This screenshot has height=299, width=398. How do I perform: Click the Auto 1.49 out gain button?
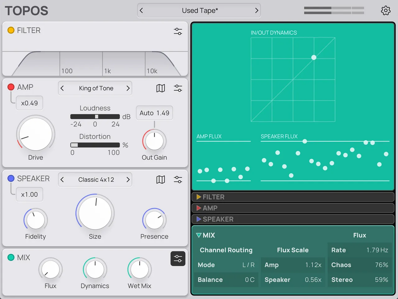tap(154, 113)
